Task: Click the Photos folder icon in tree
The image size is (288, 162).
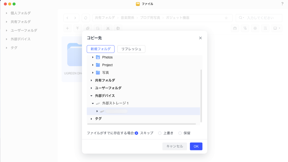Action: pos(98,57)
